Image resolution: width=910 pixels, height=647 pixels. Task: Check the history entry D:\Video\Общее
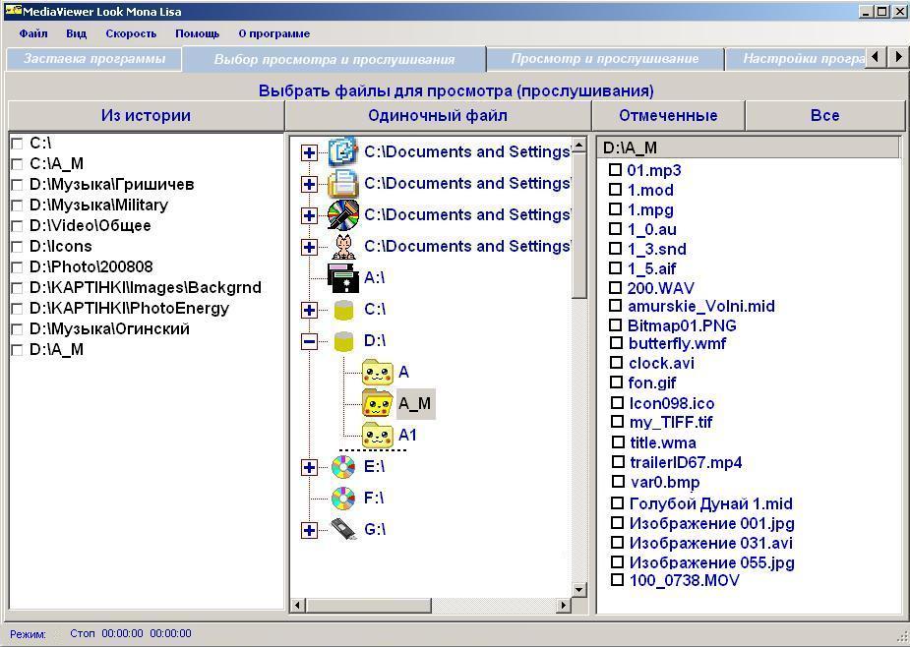point(18,226)
